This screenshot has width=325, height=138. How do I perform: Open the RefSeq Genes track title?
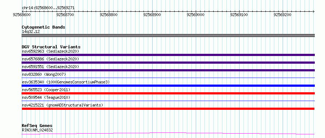[37, 126]
